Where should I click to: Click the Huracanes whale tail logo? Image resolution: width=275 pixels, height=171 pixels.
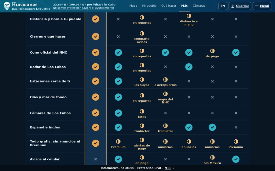pos(7,6)
